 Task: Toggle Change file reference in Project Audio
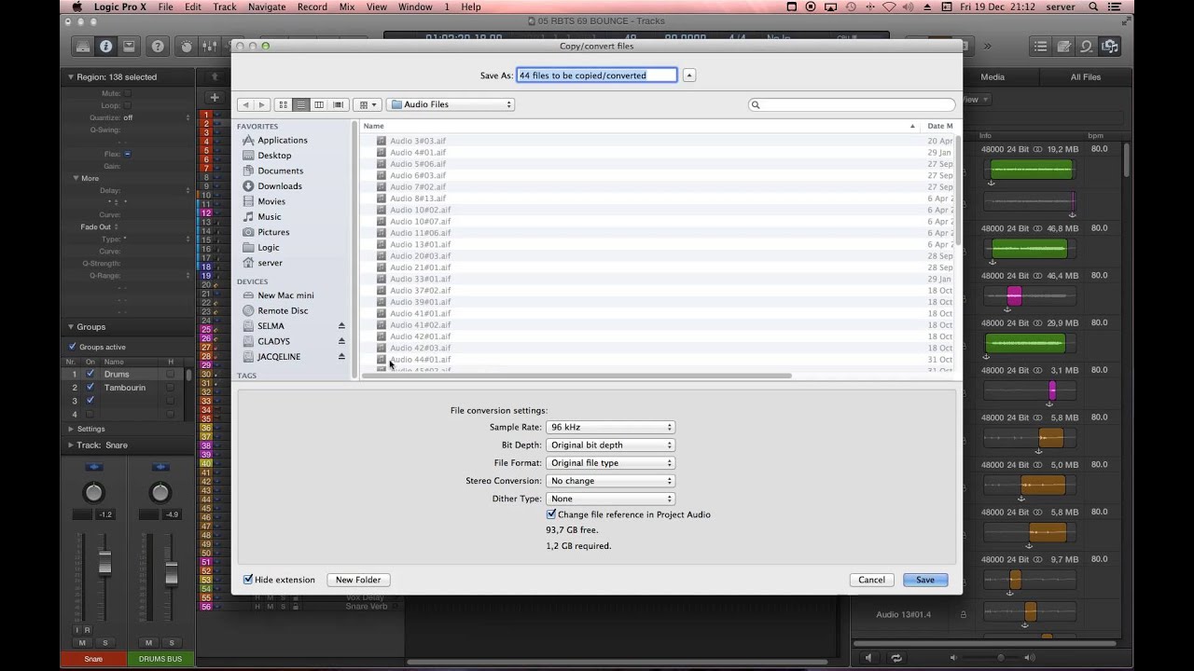(551, 514)
